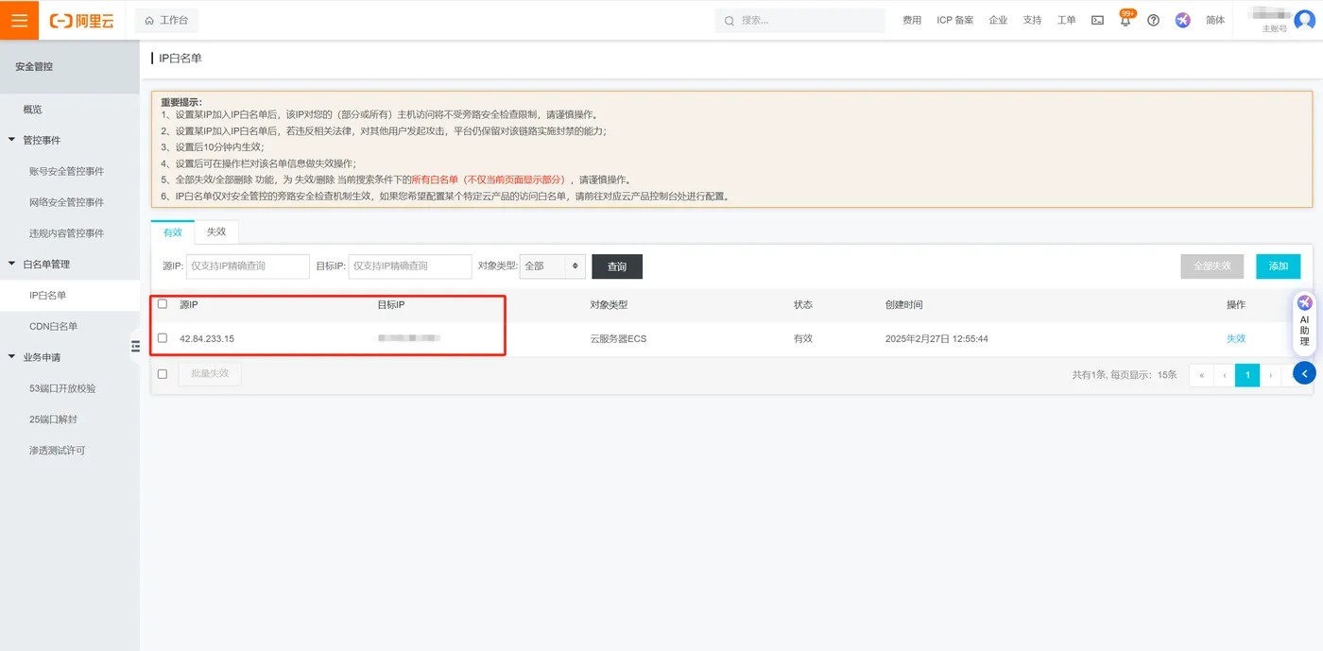Select page 1 in pagination
The height and width of the screenshot is (651, 1323).
(x=1247, y=375)
